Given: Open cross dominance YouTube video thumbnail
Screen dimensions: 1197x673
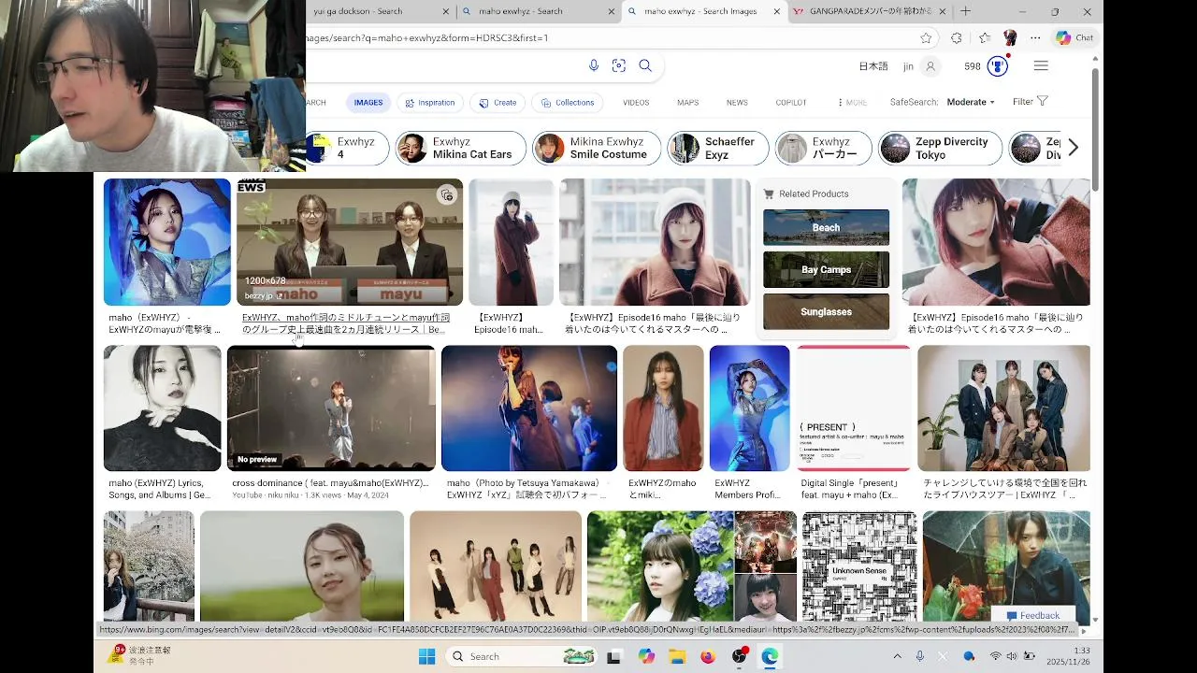Looking at the screenshot, I should [x=331, y=408].
